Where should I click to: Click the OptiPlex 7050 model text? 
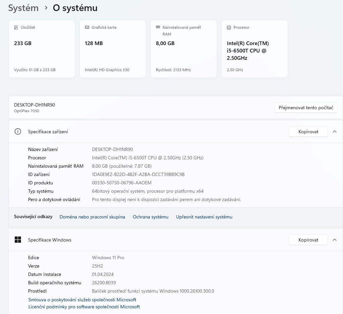tap(26, 111)
